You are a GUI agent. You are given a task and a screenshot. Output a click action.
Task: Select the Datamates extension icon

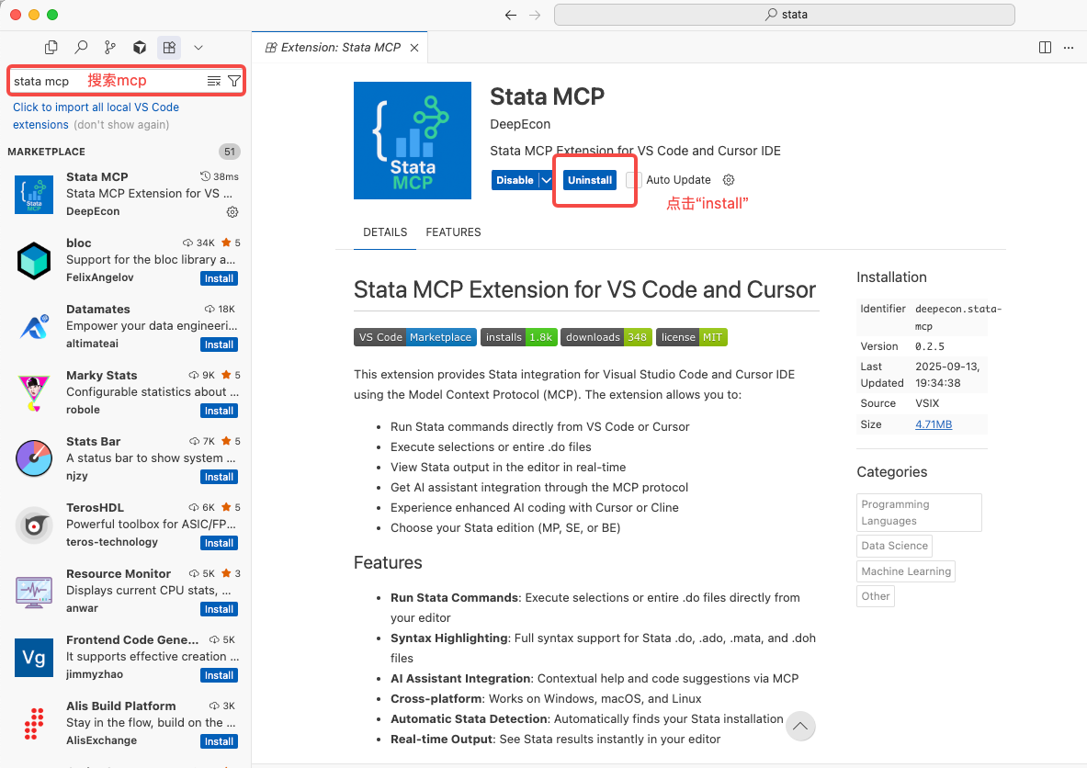34,326
